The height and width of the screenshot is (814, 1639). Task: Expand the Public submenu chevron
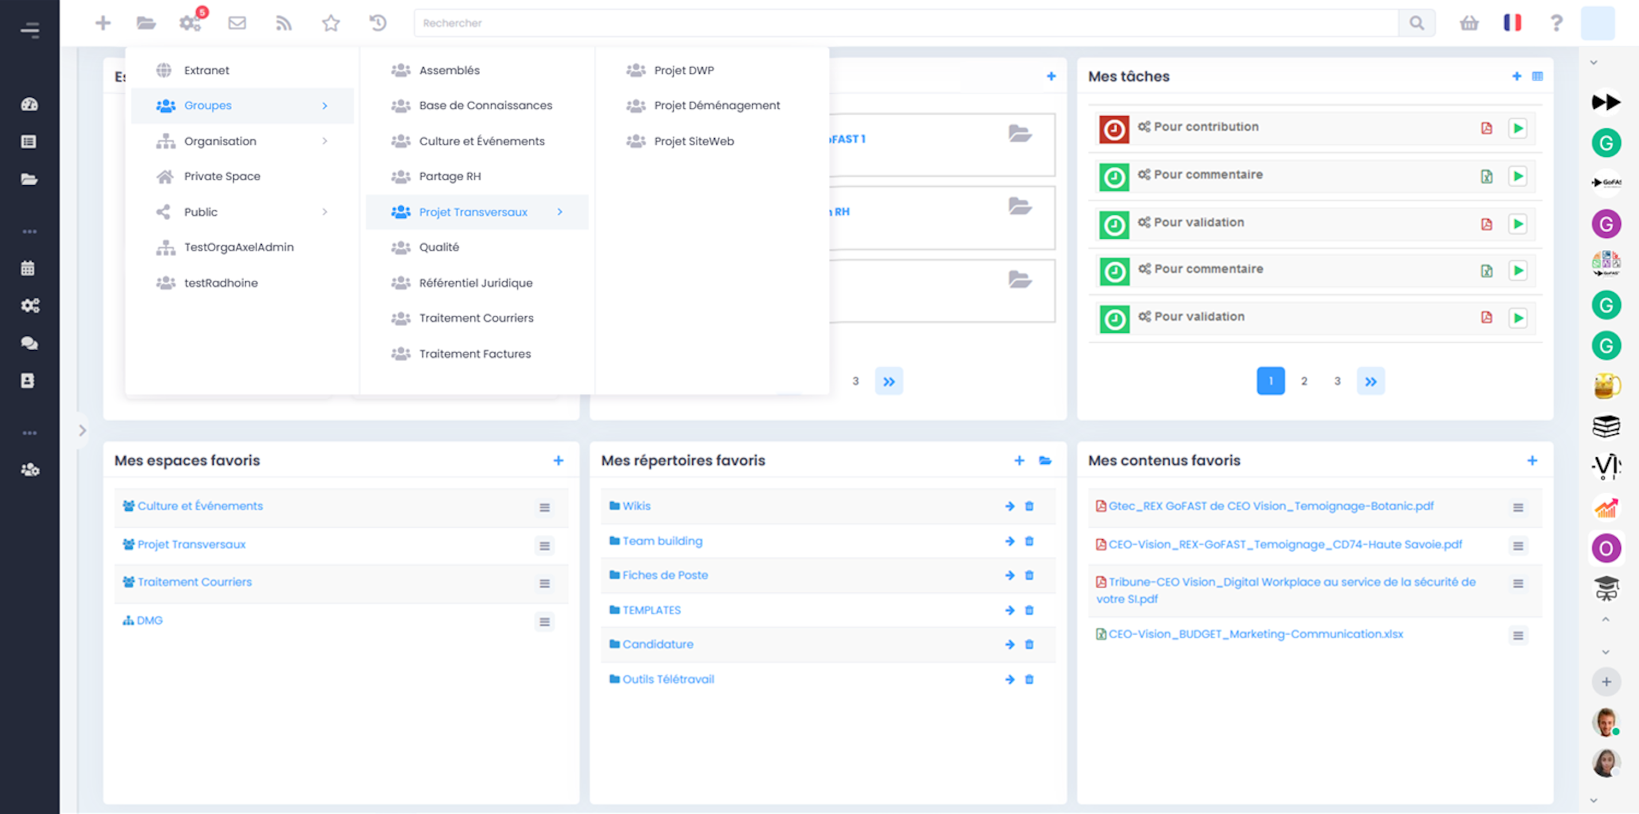coord(325,212)
